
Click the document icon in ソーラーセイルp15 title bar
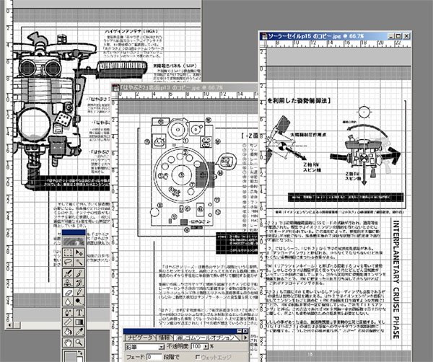point(264,37)
